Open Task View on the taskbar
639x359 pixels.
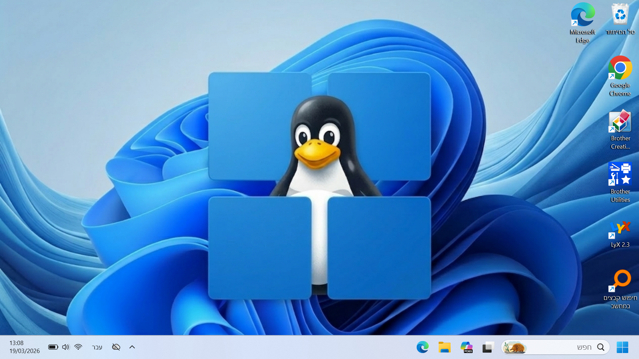488,347
